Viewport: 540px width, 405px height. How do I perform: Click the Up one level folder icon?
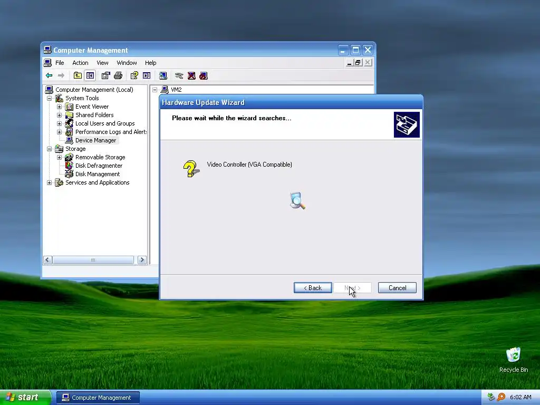78,75
